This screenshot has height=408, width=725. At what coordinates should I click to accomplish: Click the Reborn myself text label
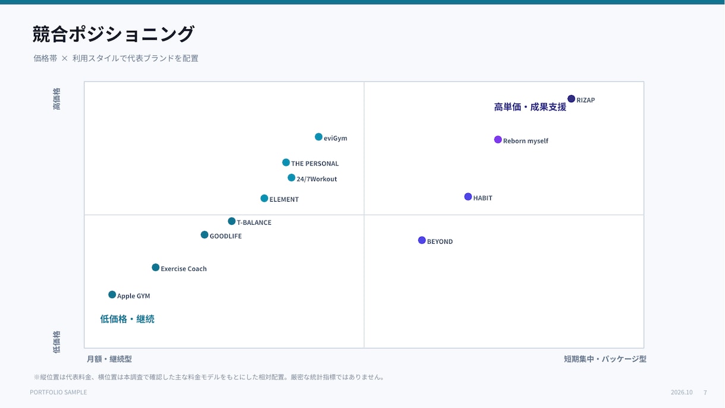tap(526, 141)
